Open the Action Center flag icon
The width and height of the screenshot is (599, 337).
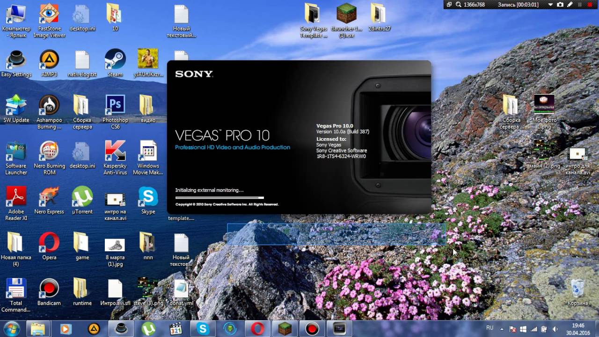[512, 329]
